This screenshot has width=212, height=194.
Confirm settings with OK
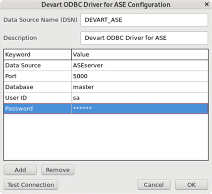[191, 185]
